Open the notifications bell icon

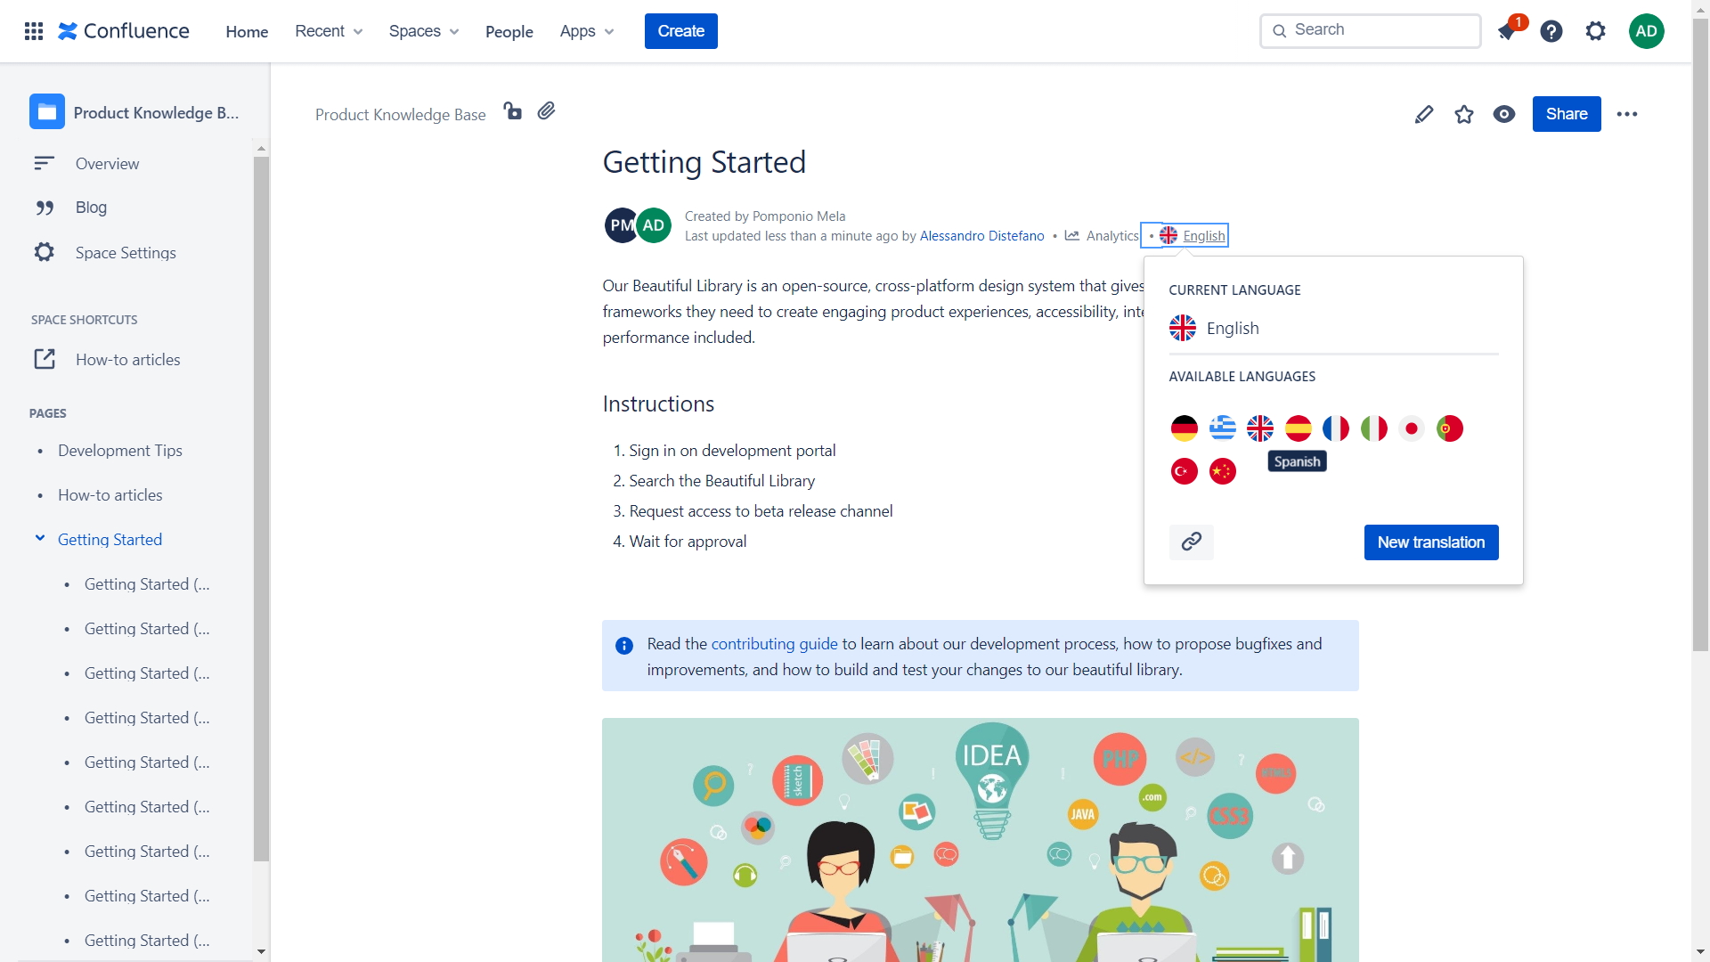[1507, 31]
